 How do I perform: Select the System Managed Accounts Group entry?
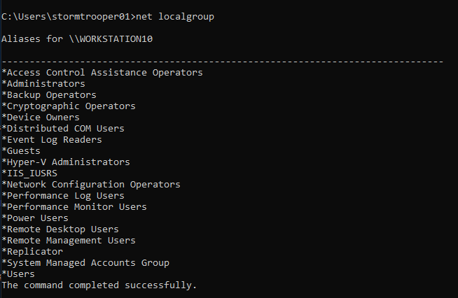tap(85, 263)
